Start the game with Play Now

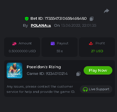tap(98, 70)
